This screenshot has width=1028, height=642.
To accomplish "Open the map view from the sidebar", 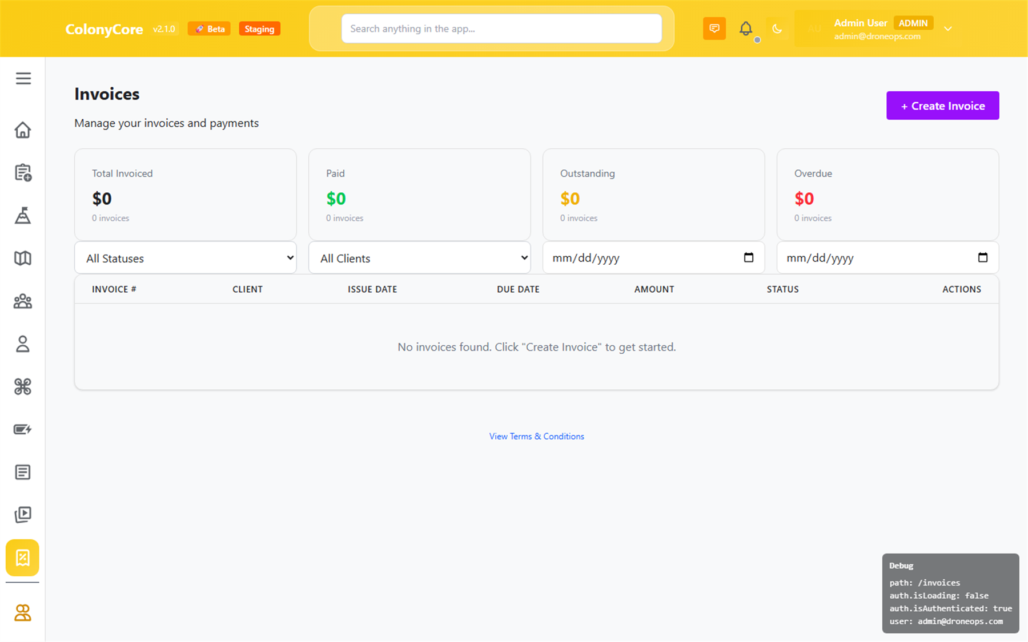I will coord(23,258).
